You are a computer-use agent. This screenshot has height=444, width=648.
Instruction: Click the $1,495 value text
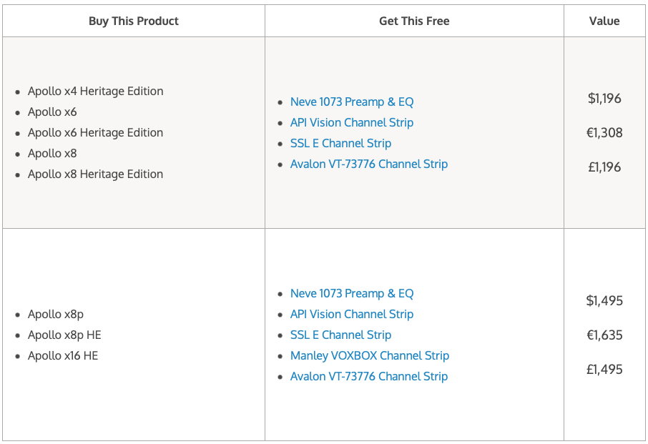(604, 301)
